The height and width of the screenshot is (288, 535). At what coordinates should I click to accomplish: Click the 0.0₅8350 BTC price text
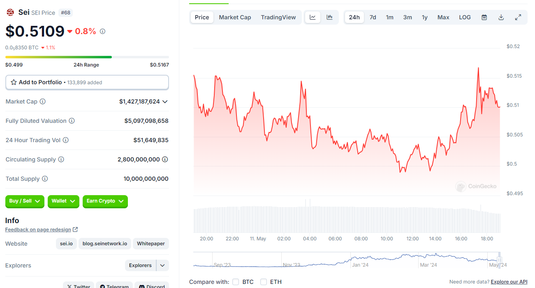tap(22, 48)
